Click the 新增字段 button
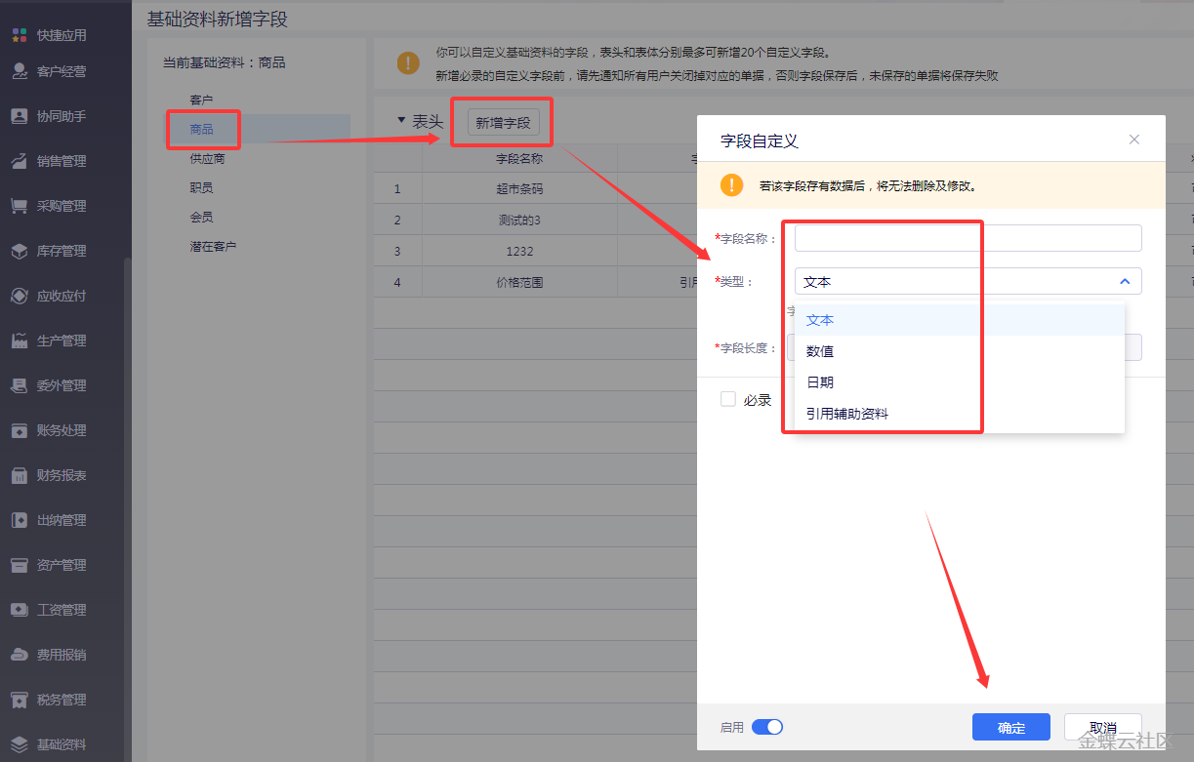1194x762 pixels. tap(503, 122)
